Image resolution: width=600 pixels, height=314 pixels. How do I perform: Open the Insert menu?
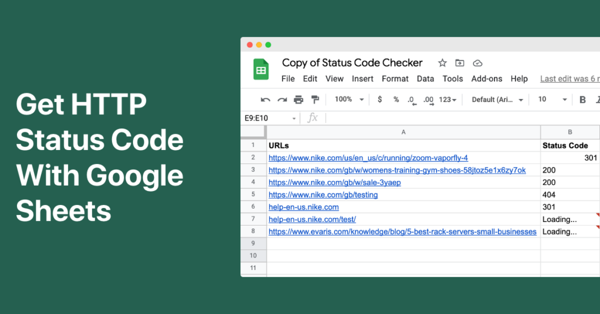coord(362,78)
